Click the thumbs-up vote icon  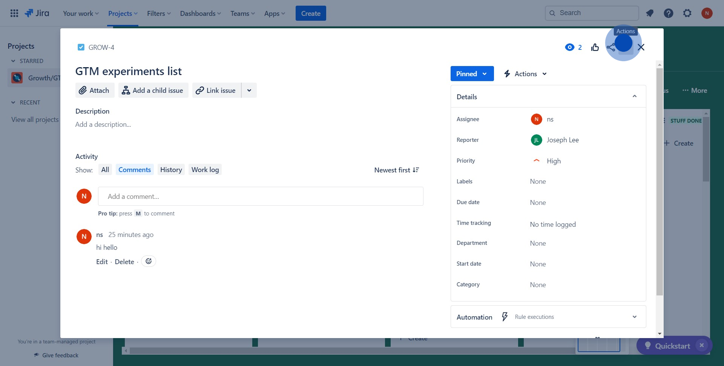point(595,47)
